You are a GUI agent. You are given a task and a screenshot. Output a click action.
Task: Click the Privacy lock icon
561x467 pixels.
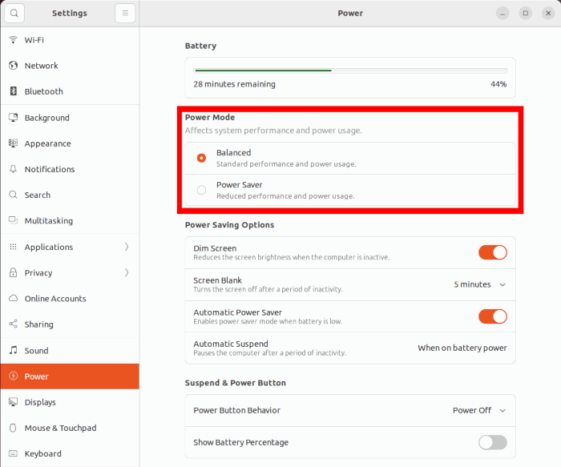click(x=14, y=272)
